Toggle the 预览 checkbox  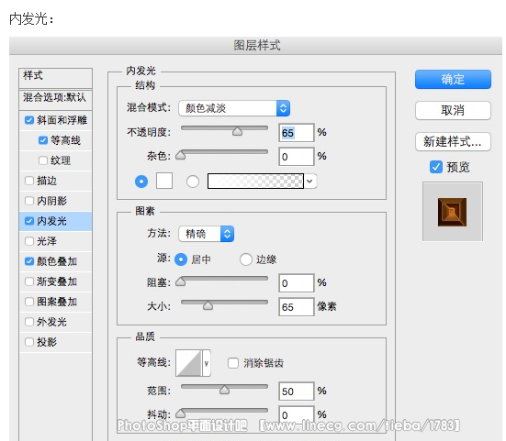435,167
